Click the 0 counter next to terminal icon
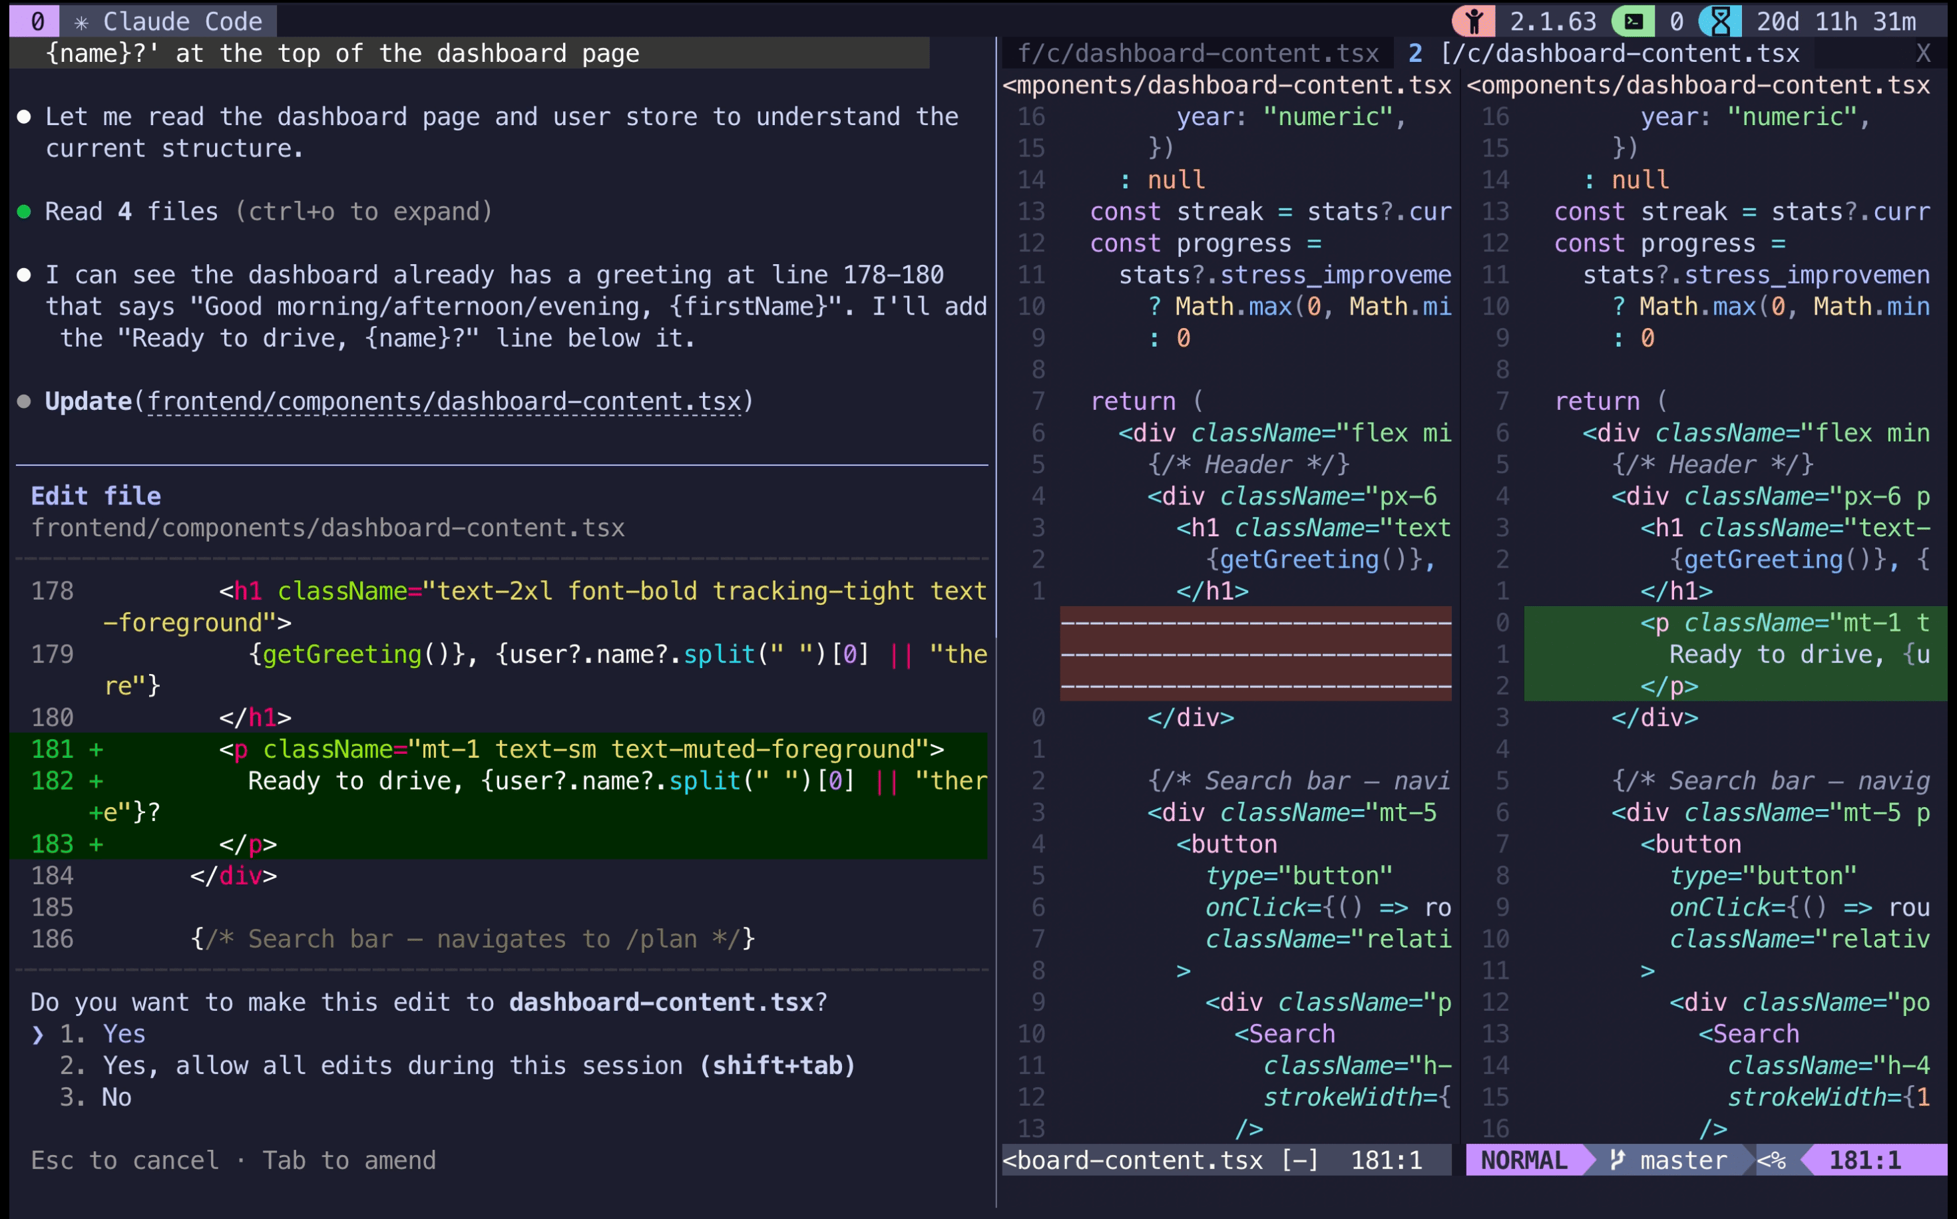The height and width of the screenshot is (1219, 1957). coord(1676,21)
